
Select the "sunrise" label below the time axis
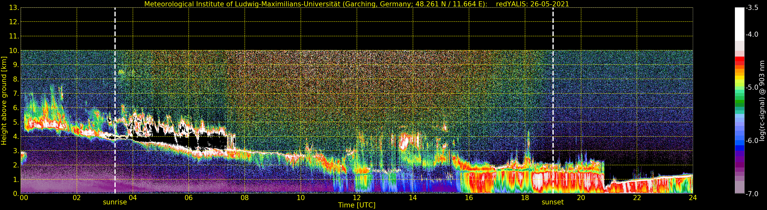coord(115,202)
